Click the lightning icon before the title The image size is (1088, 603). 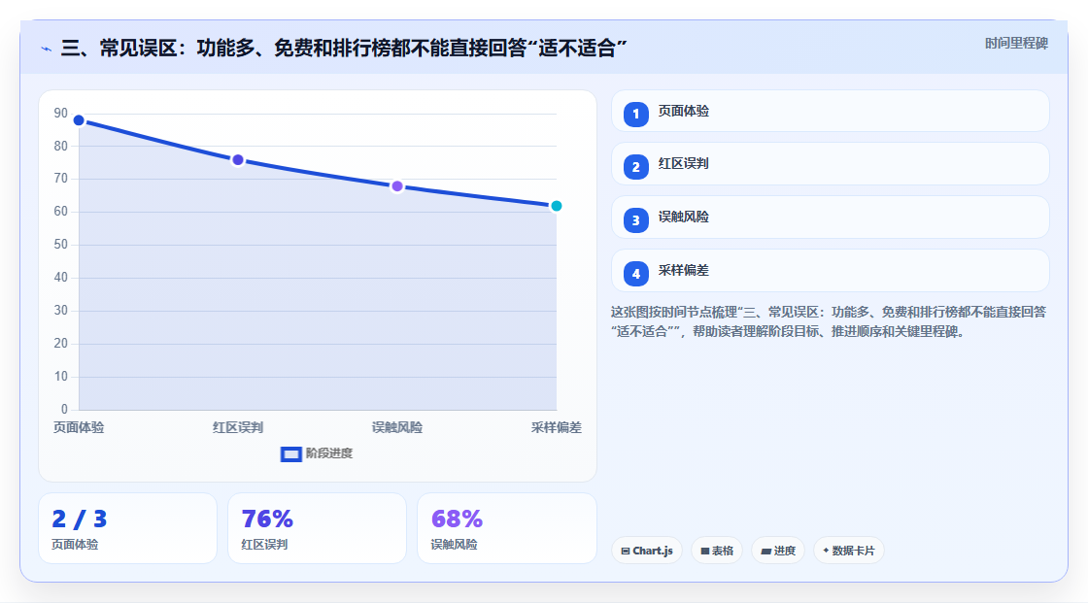(47, 49)
